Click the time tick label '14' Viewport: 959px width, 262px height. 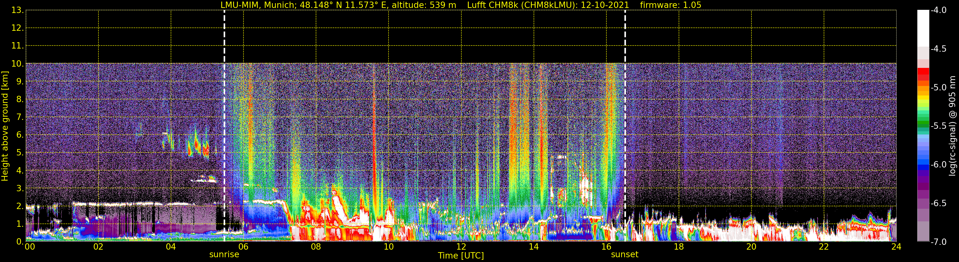534,247
